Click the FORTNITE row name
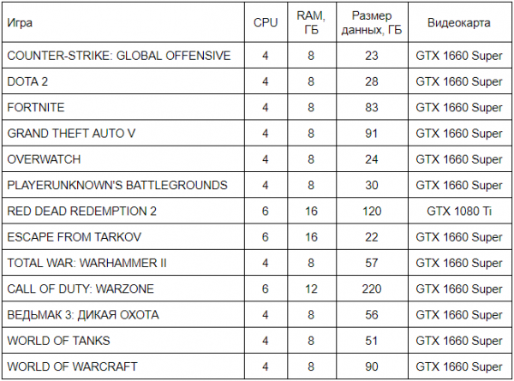 [35, 108]
